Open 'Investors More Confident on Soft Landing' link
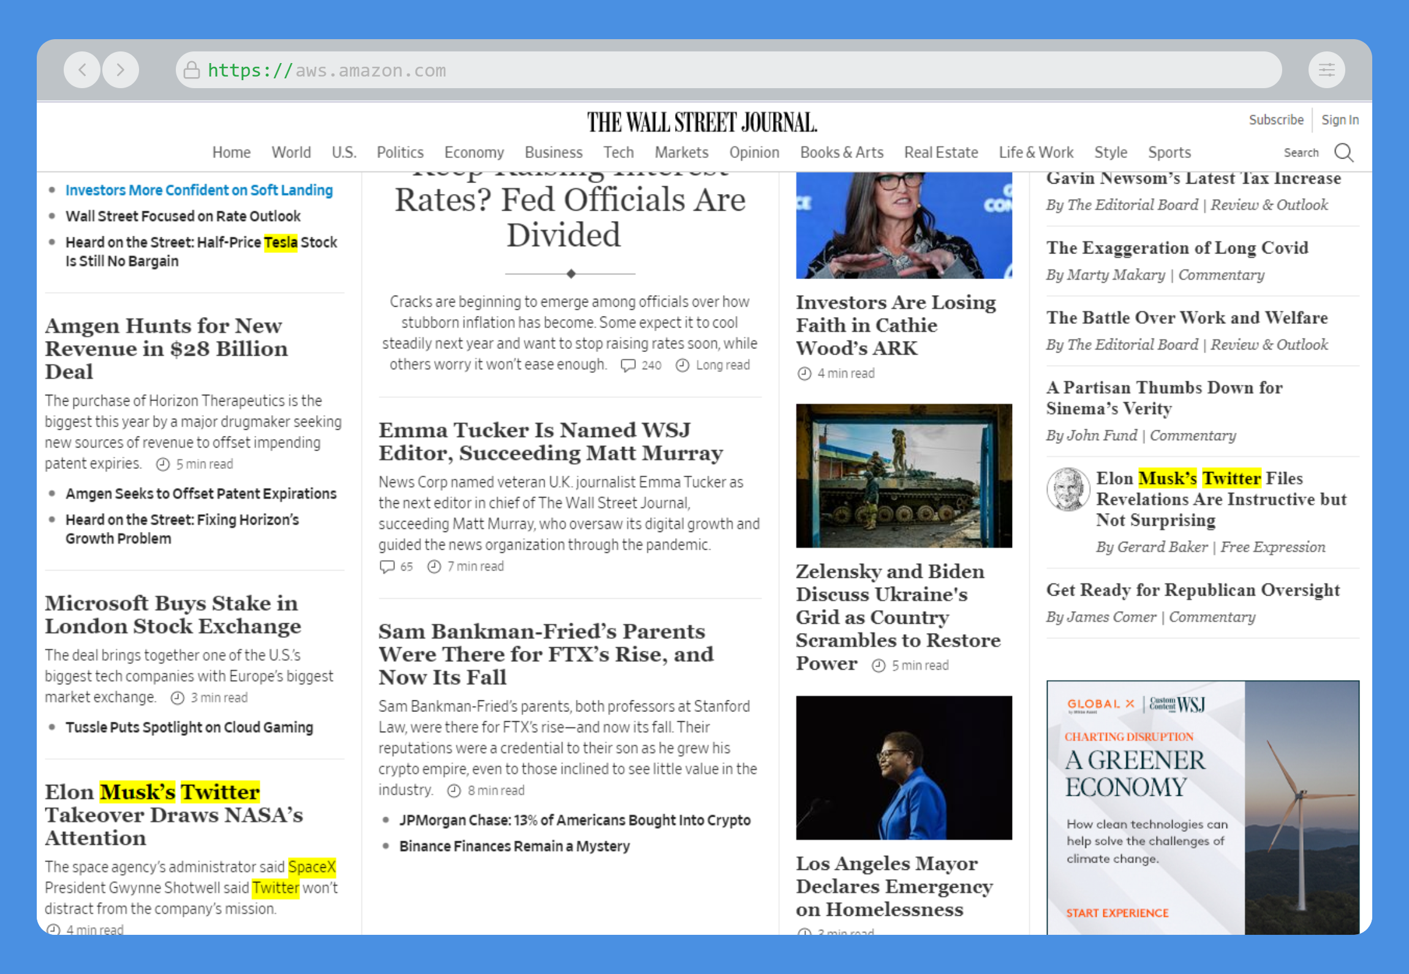Image resolution: width=1409 pixels, height=974 pixels. [199, 190]
